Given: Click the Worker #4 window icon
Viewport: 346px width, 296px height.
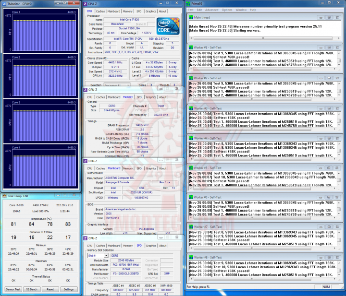Looking at the screenshot, I should coord(191,138).
